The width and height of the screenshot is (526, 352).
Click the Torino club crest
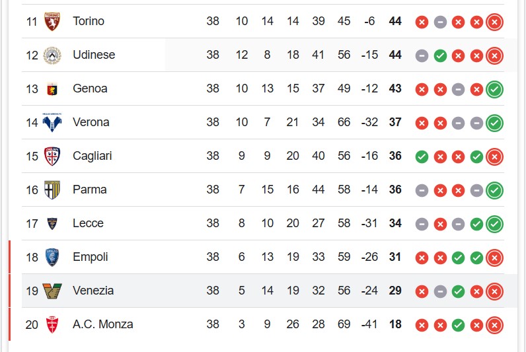[52, 21]
